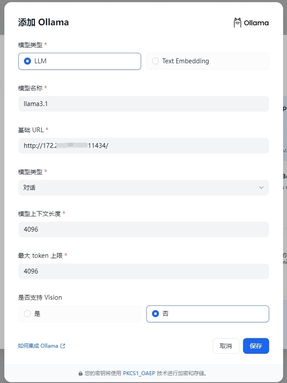Image resolution: width=287 pixels, height=383 pixels.
Task: Click the chevron arrow of the 对话 dropdown
Action: tap(261, 188)
